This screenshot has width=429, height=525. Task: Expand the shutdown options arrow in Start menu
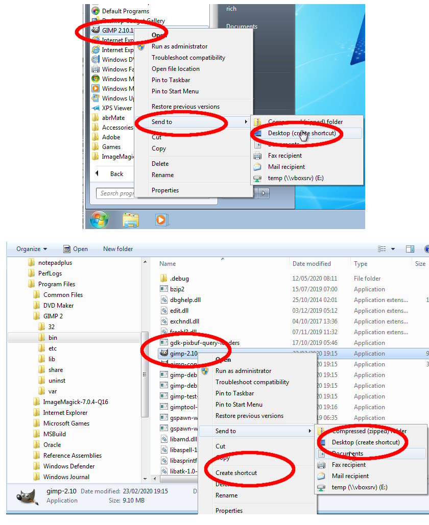point(264,193)
